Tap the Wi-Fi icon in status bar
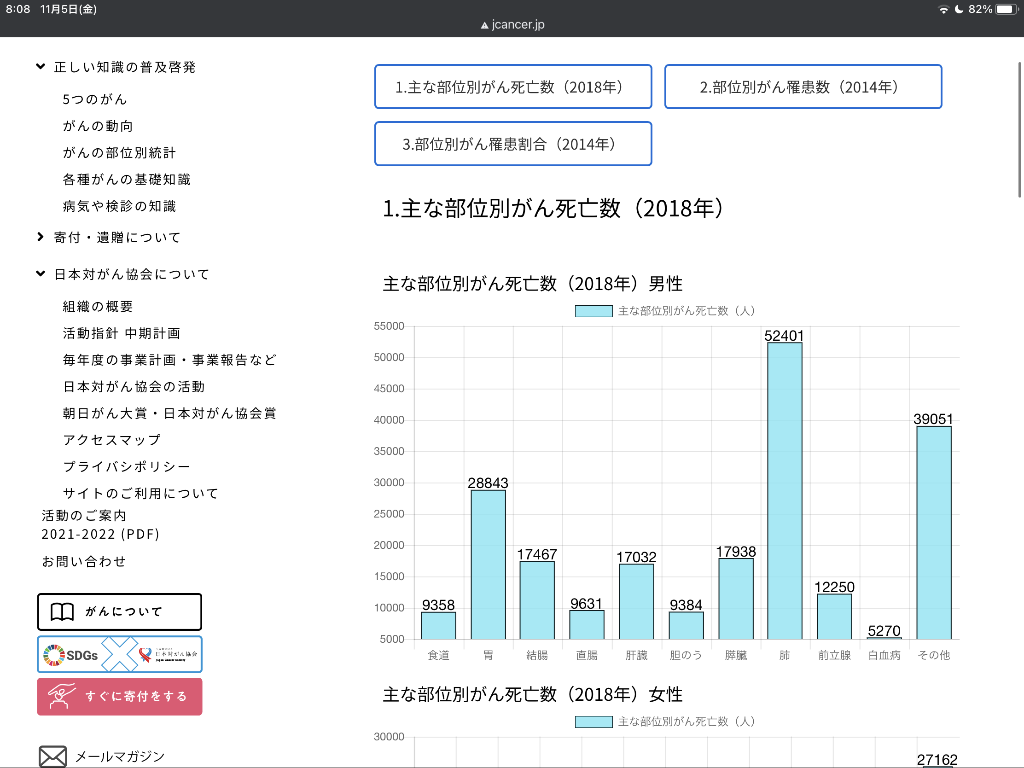This screenshot has width=1024, height=768. (x=943, y=9)
